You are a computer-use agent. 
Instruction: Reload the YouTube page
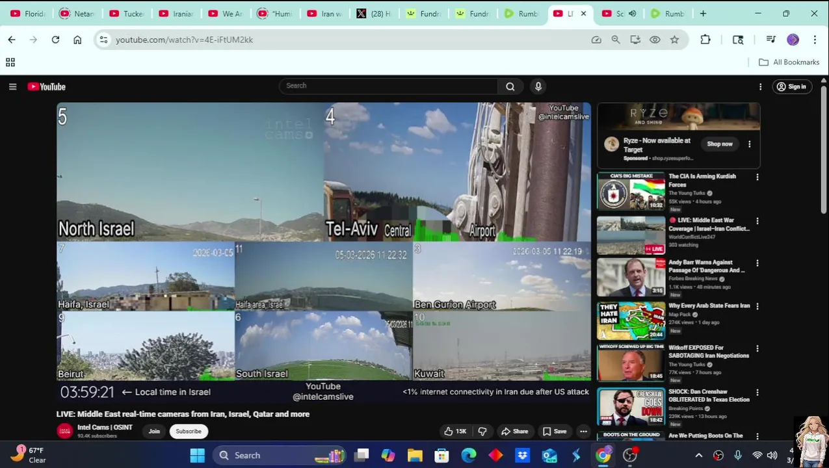click(x=55, y=40)
